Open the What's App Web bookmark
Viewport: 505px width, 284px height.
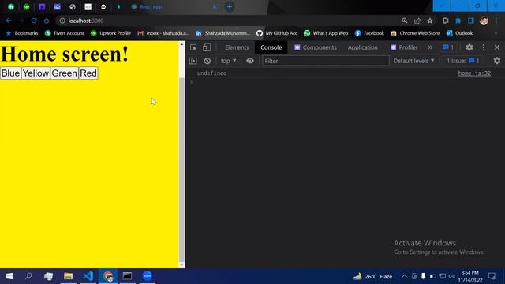326,33
